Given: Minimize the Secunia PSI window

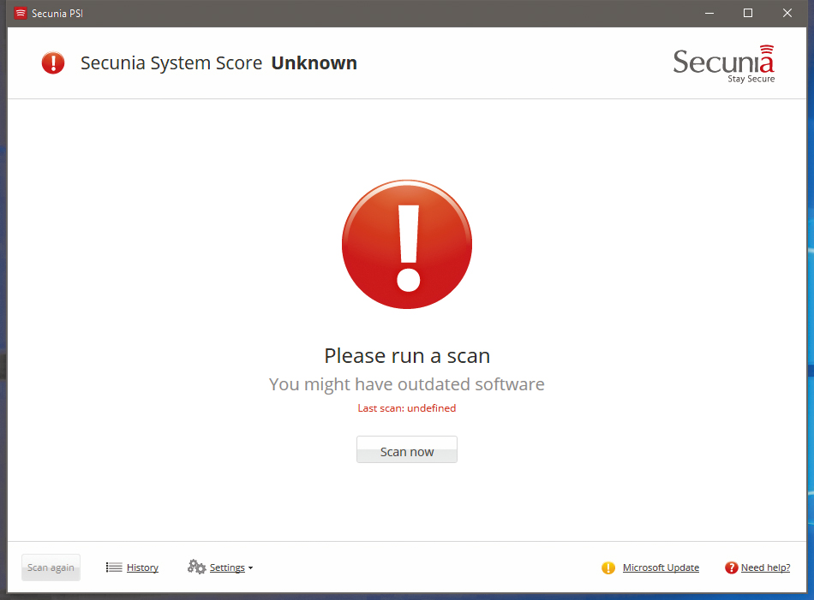Looking at the screenshot, I should tap(709, 13).
